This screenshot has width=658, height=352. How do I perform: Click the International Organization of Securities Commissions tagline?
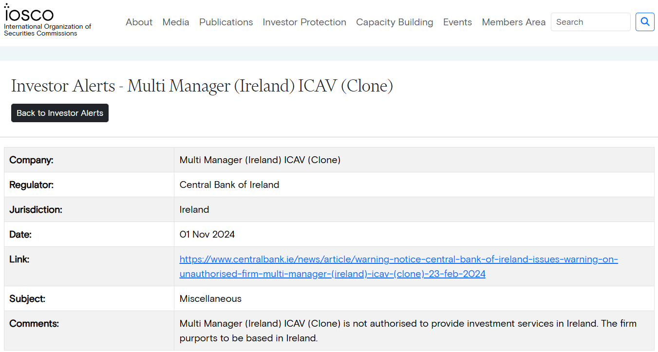(x=47, y=30)
